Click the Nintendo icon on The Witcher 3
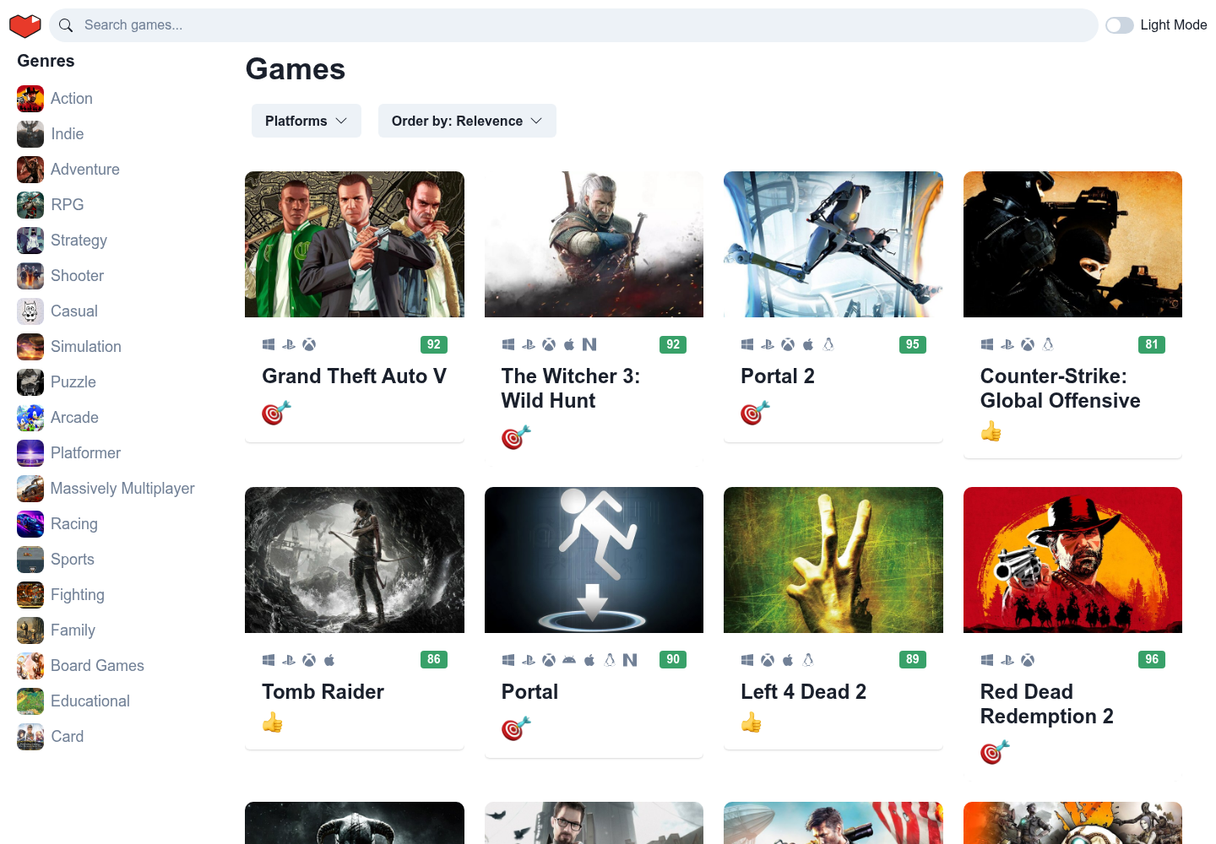1216x844 pixels. pos(589,344)
